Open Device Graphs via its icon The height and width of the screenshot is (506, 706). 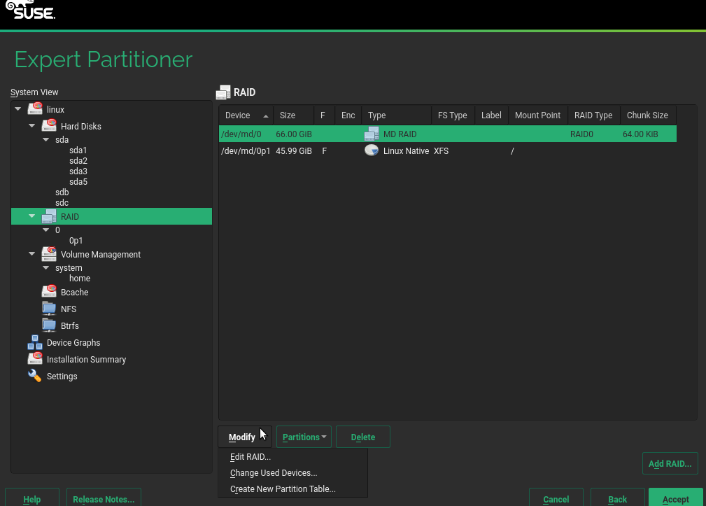pos(35,342)
